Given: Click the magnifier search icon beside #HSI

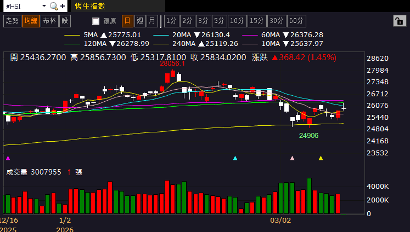Looking at the screenshot, I should pyautogui.click(x=53, y=6).
